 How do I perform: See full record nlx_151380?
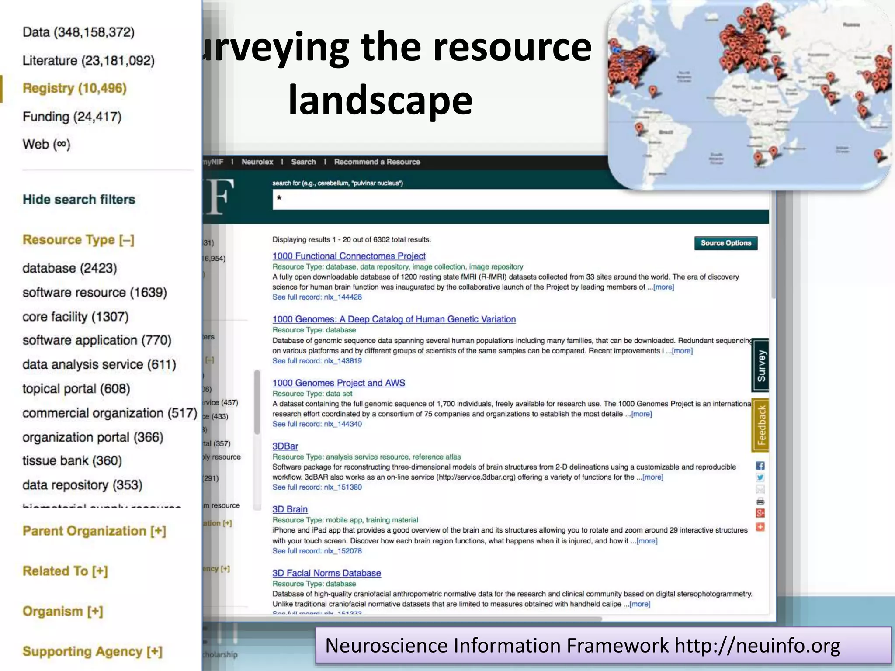(317, 487)
